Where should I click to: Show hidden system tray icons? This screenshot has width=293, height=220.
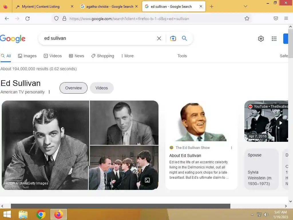[252, 215]
